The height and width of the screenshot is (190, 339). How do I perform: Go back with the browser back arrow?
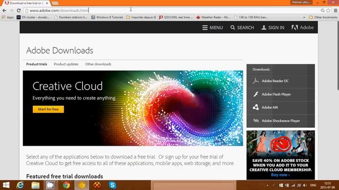[x=4, y=11]
